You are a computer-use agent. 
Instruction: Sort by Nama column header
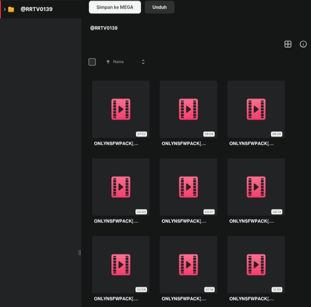pyautogui.click(x=118, y=62)
